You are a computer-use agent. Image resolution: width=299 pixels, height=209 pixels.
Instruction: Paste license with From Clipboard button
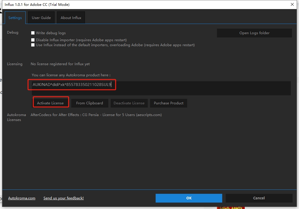coord(90,103)
